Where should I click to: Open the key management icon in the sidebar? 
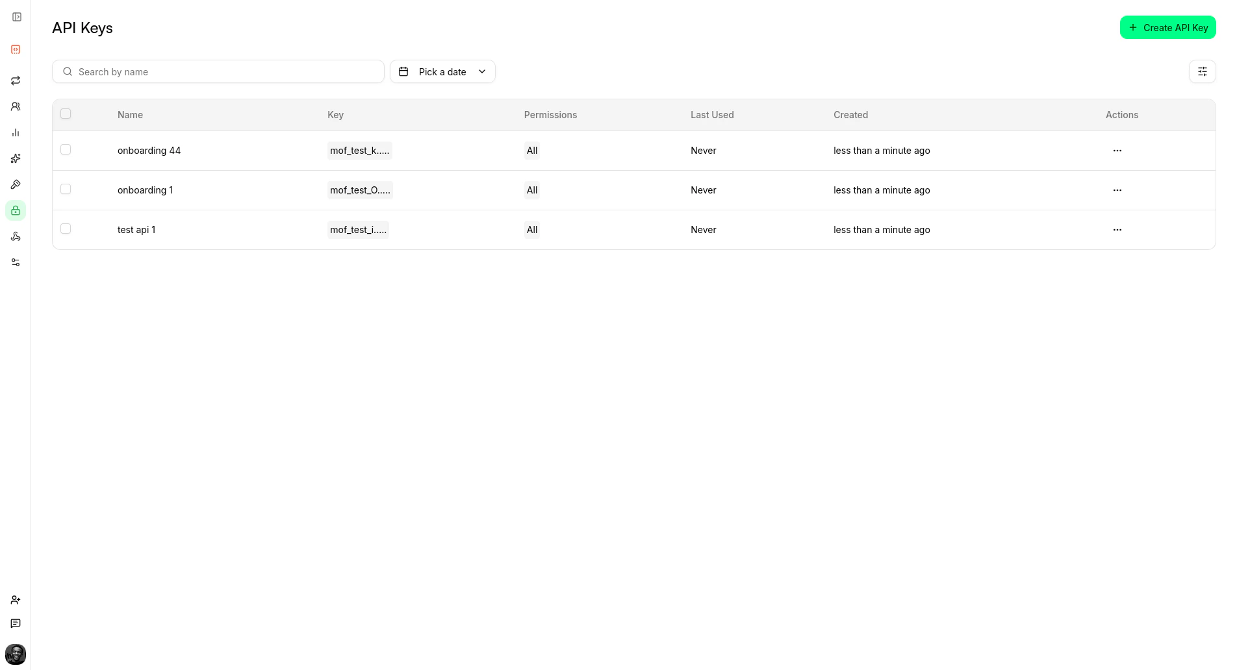pos(16,184)
